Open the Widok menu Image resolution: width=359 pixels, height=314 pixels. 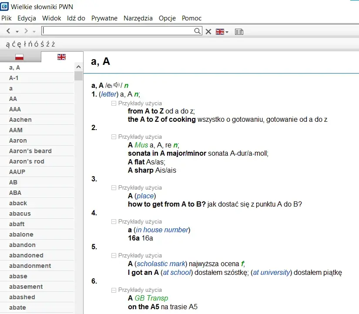pyautogui.click(x=51, y=18)
